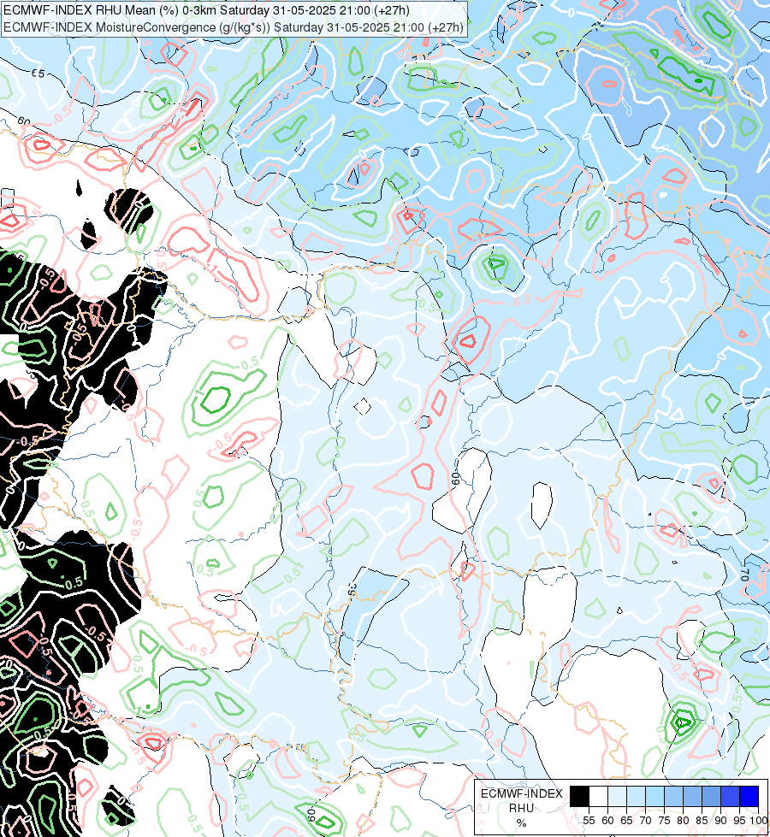This screenshot has width=770, height=837.
Task: Click legend tick value '60'
Action: pos(607,821)
